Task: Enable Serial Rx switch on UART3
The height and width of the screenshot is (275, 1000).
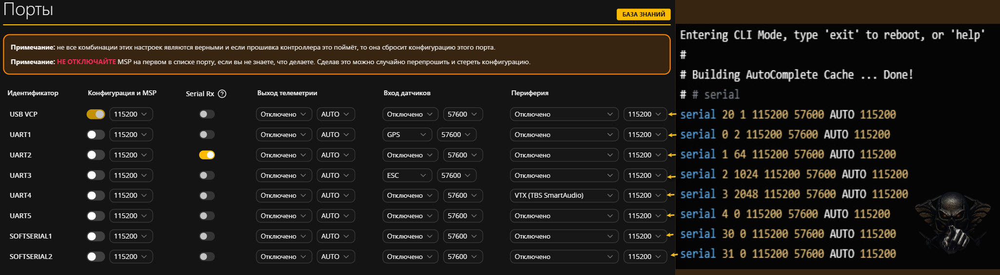Action: point(207,175)
